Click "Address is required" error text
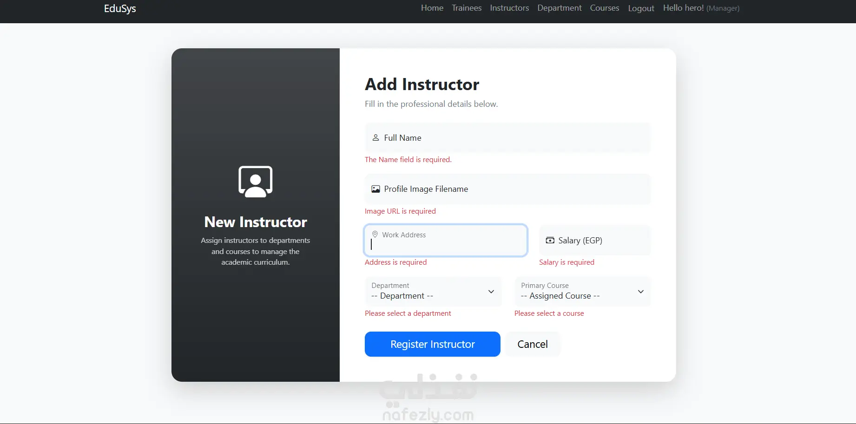The width and height of the screenshot is (856, 424). [x=395, y=262]
